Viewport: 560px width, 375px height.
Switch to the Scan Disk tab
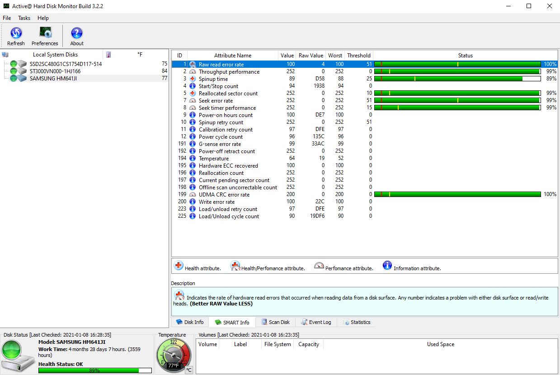coord(275,322)
